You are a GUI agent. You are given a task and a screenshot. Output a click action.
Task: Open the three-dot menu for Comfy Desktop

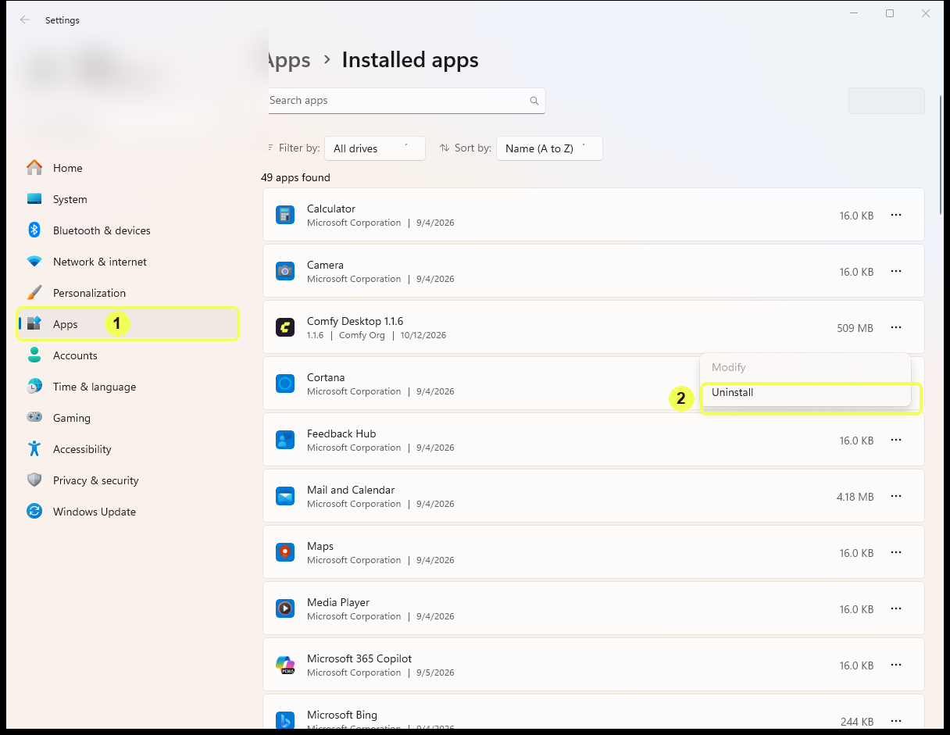click(896, 327)
